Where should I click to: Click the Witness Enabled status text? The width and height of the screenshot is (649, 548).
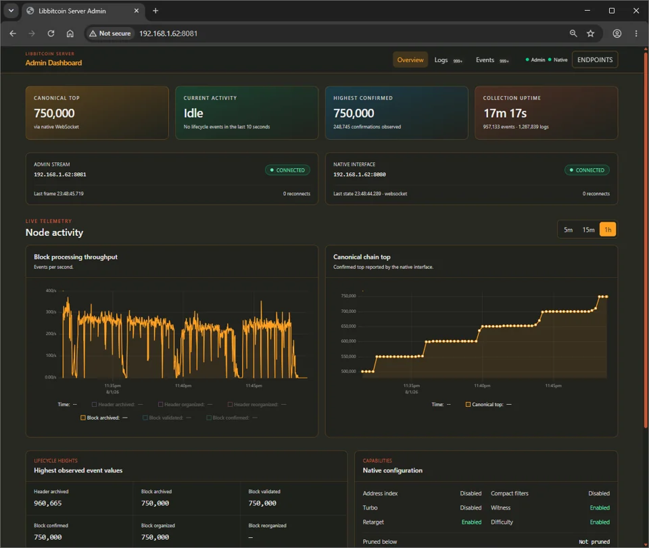(600, 508)
